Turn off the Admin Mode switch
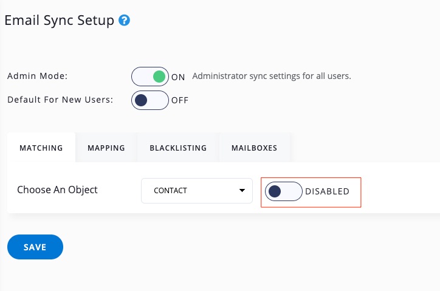This screenshot has height=291, width=440. 150,77
